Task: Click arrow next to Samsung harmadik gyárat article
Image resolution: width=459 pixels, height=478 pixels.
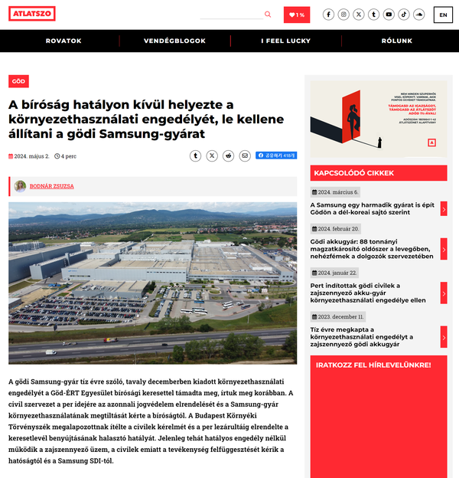Action: (x=444, y=209)
